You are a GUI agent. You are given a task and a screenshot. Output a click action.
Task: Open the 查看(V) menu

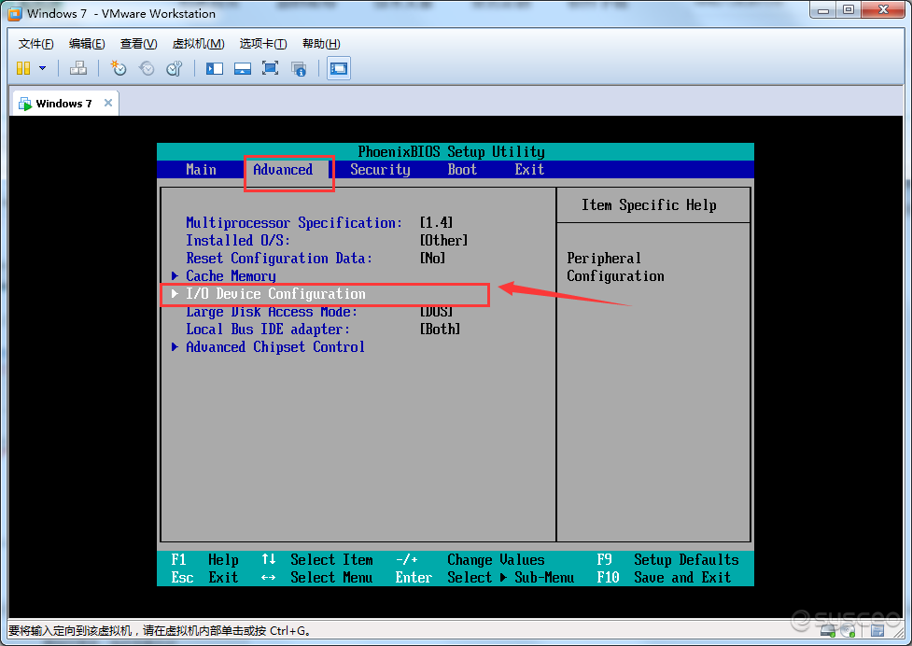pyautogui.click(x=138, y=44)
